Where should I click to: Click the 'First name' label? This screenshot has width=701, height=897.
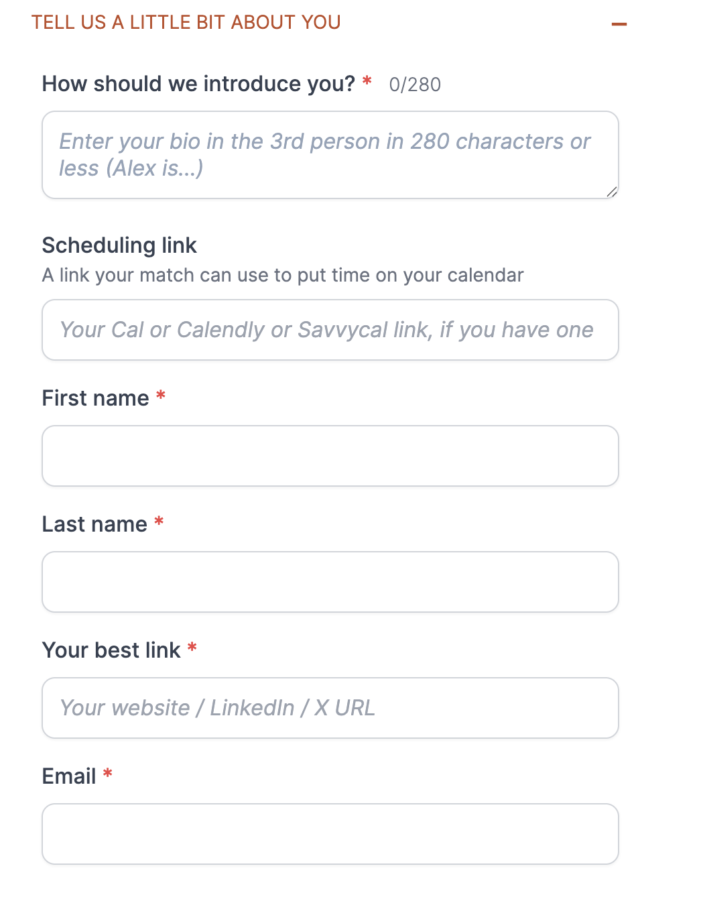pos(96,398)
